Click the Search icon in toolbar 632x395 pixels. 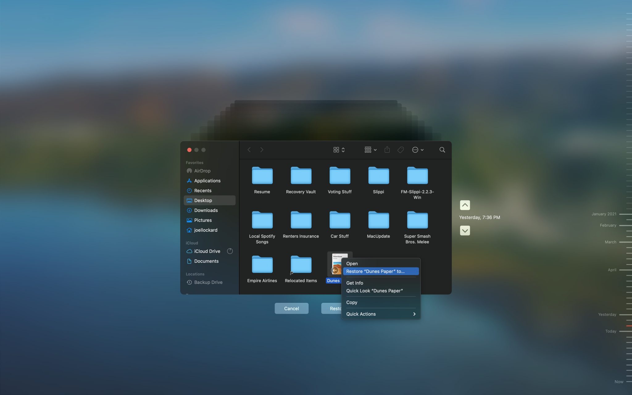(x=442, y=150)
